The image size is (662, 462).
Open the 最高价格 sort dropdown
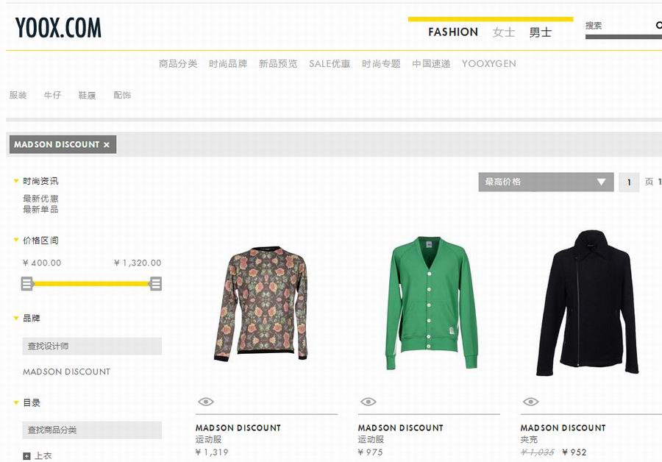[546, 182]
